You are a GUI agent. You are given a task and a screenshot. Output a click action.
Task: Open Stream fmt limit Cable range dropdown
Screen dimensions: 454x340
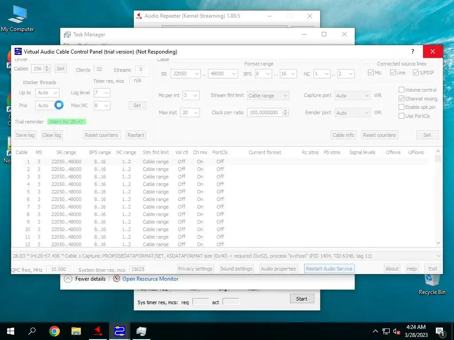[268, 96]
